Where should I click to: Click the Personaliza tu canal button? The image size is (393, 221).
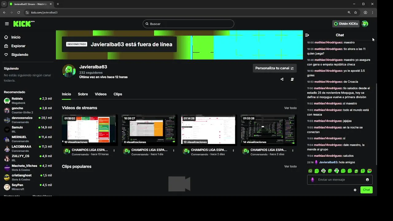coord(274,68)
